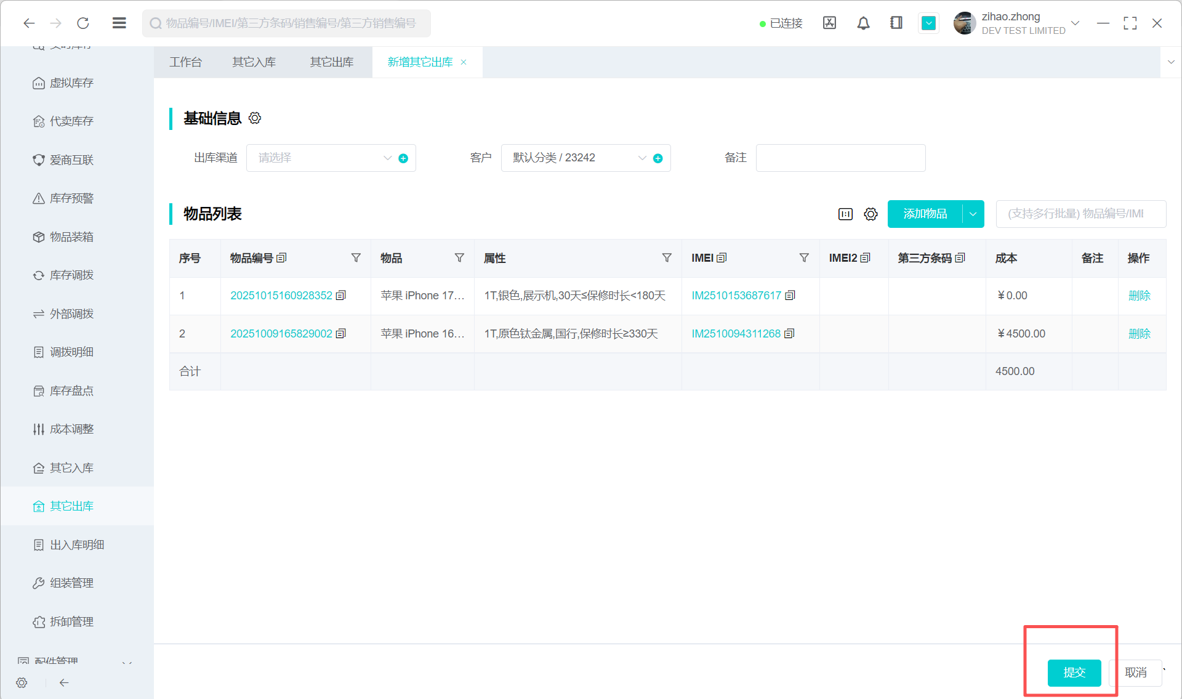The width and height of the screenshot is (1182, 699).
Task: Toggle the hamburger sidebar menu icon
Action: coord(119,23)
